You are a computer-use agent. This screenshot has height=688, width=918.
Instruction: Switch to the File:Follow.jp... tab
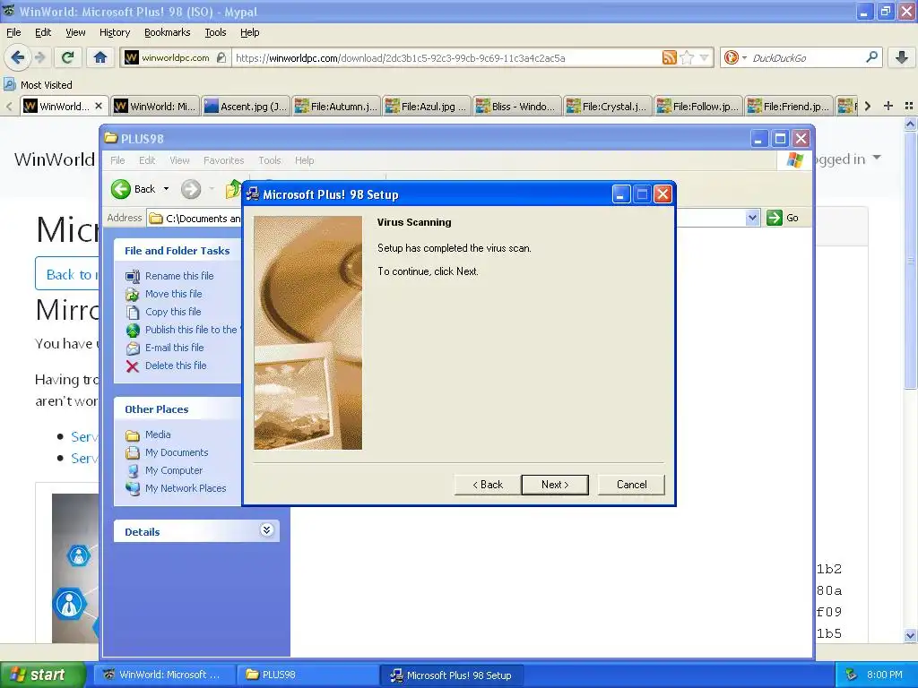[x=699, y=106]
